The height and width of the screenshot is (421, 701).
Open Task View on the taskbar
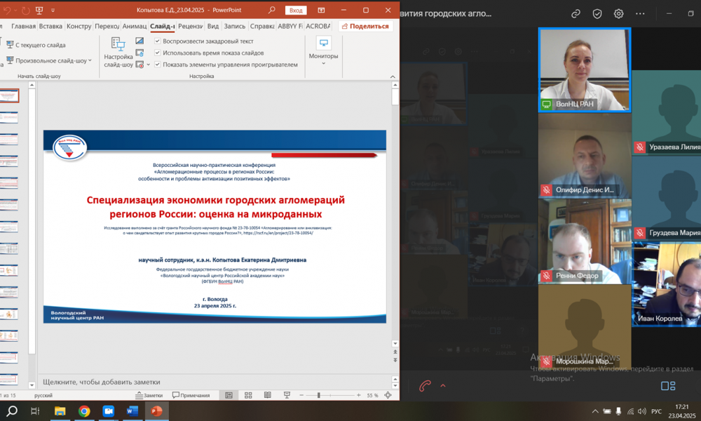click(x=35, y=410)
